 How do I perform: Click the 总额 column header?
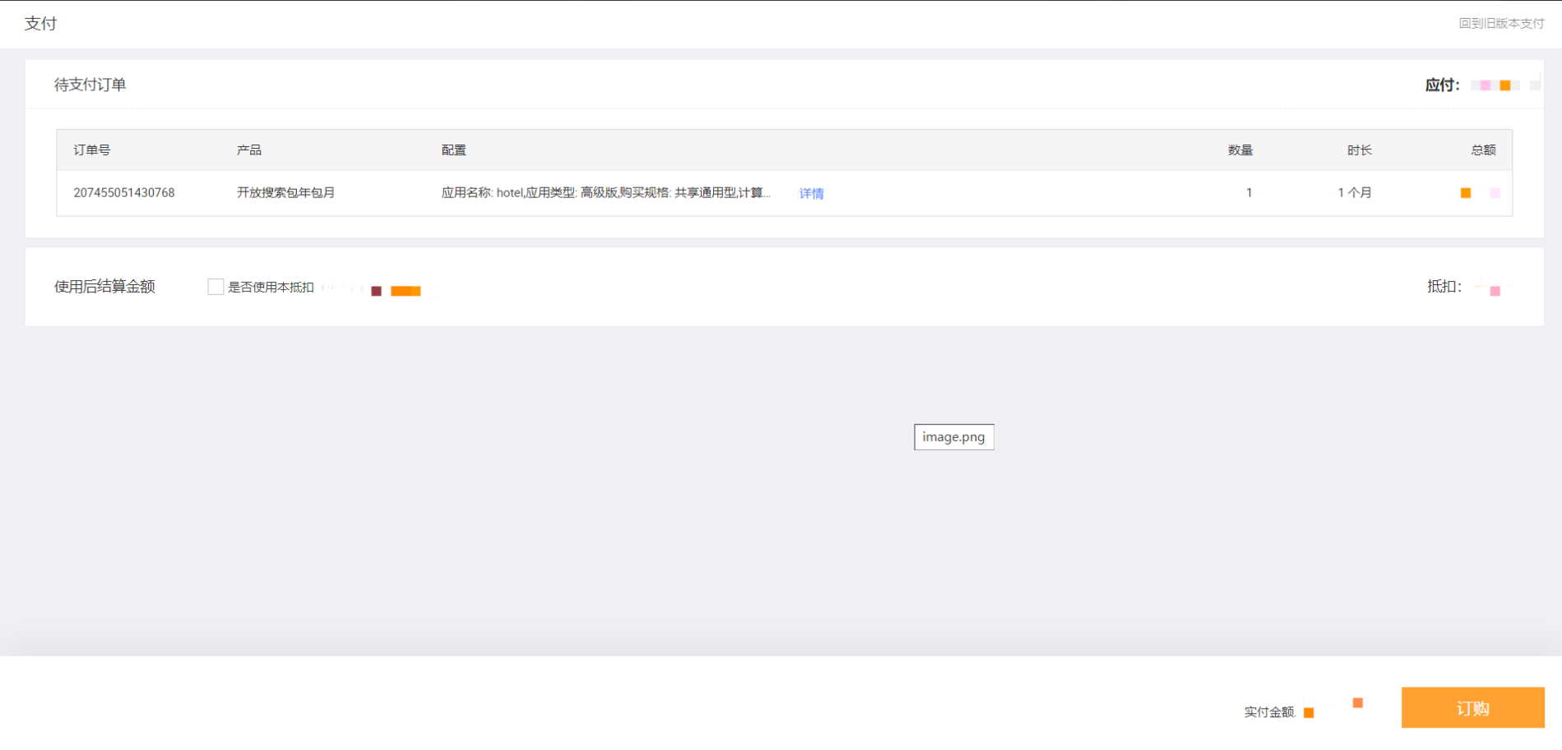coord(1483,150)
